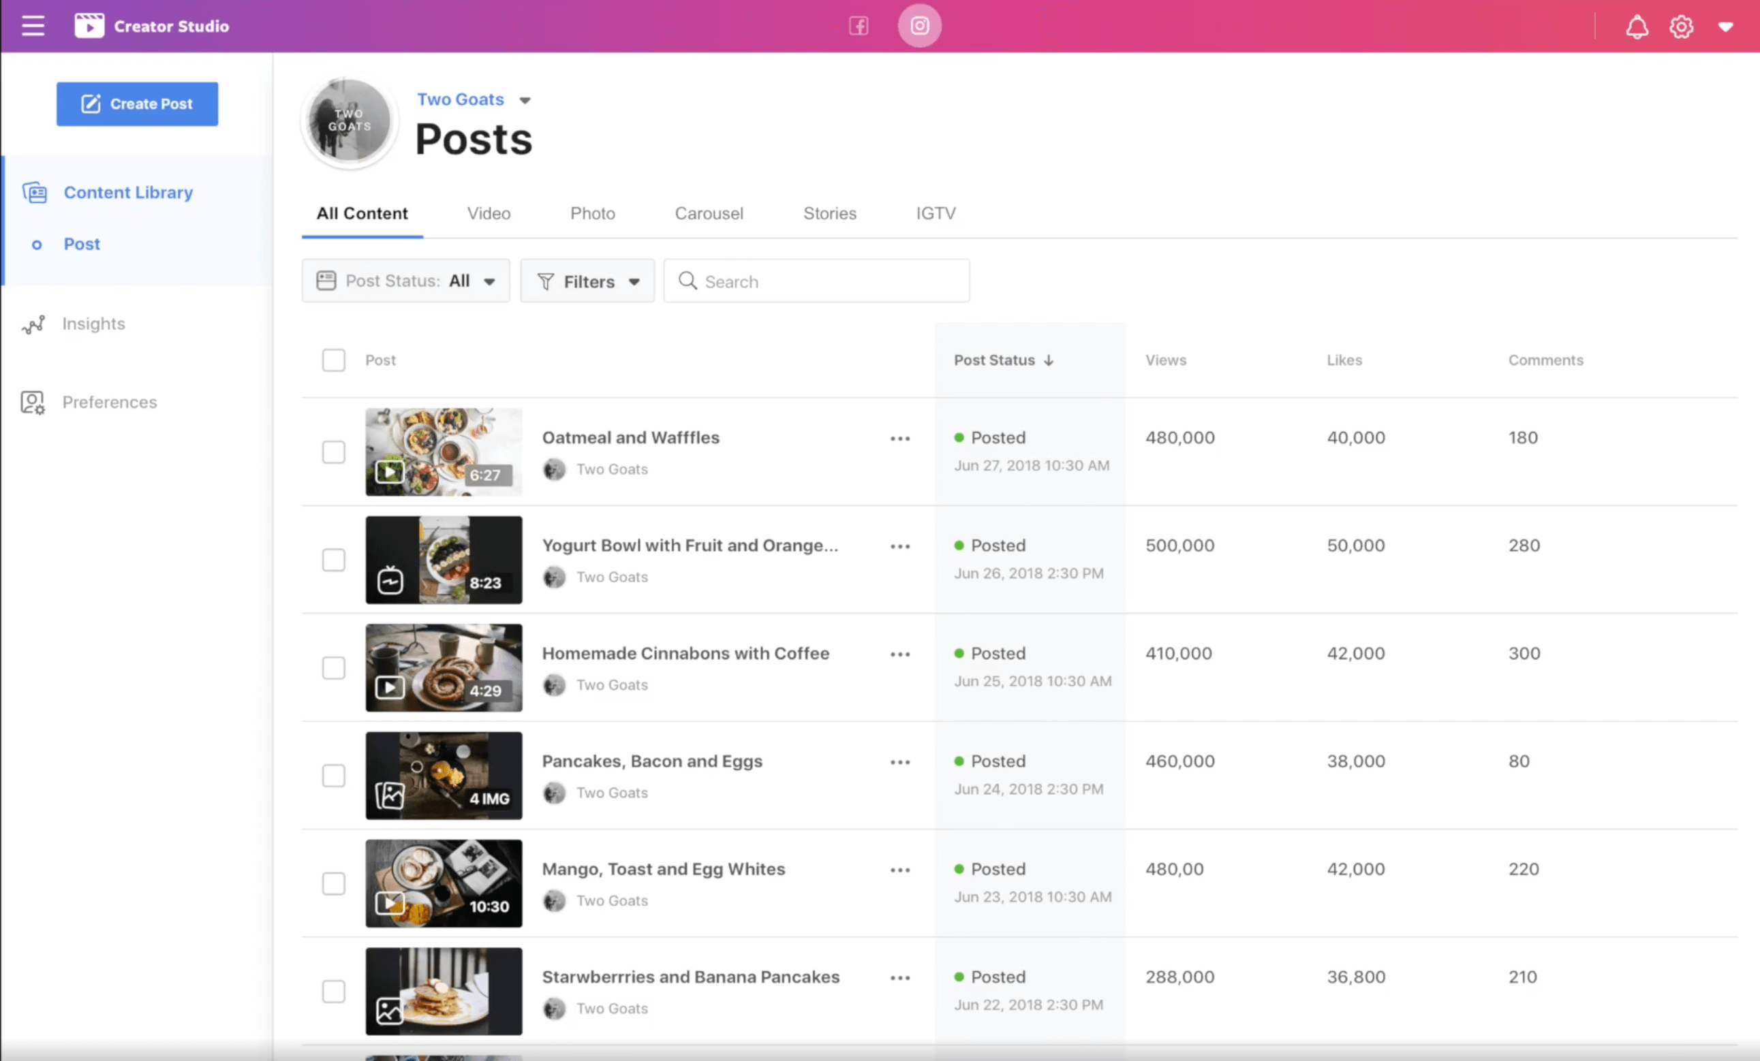Check the Starwberrries and Banana Pancakes checkbox
This screenshot has height=1061, width=1760.
(x=334, y=991)
